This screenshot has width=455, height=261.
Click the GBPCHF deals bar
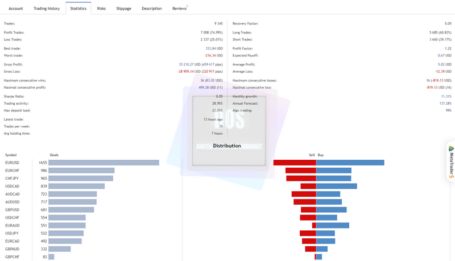click(x=51, y=256)
